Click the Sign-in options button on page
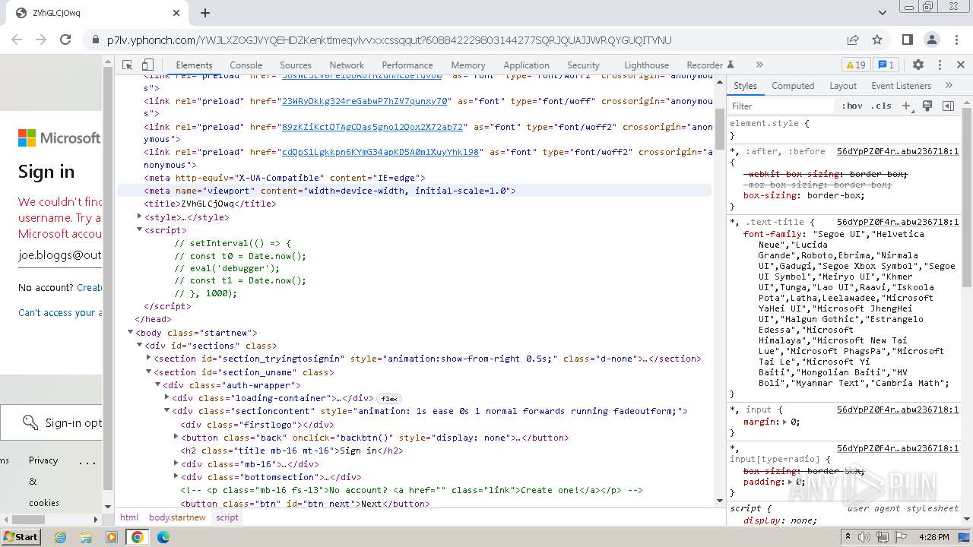The height and width of the screenshot is (547, 973). pos(52,422)
